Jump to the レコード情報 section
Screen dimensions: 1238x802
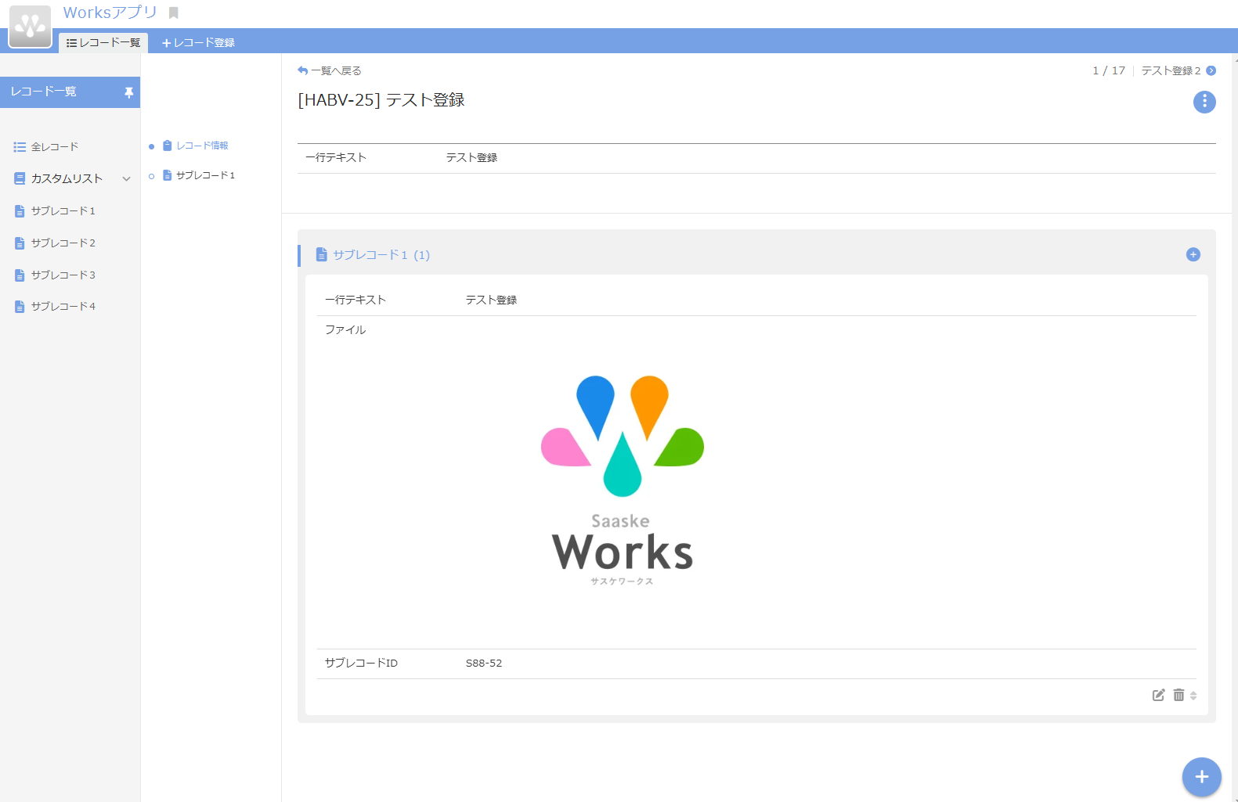(196, 146)
